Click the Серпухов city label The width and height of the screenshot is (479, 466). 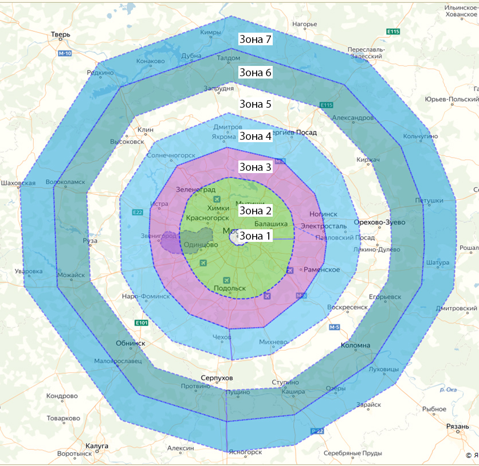point(217,378)
